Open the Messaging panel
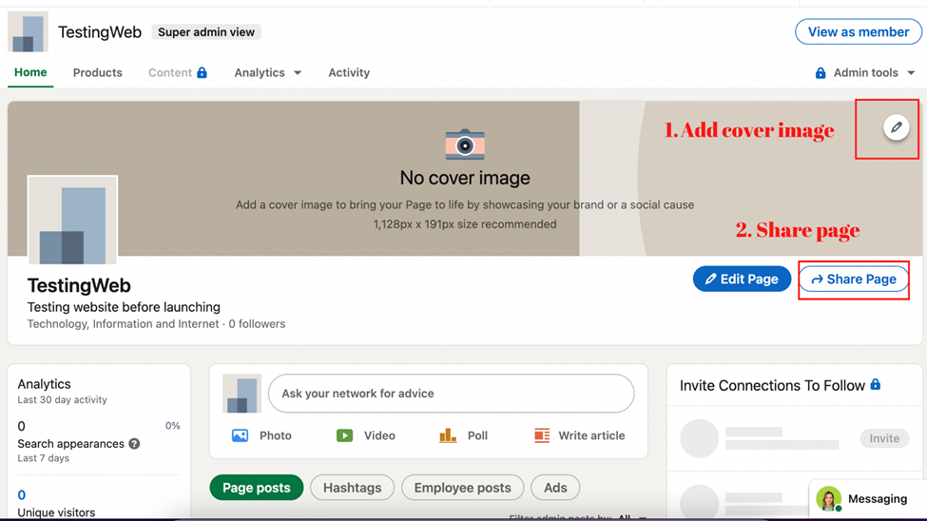 coord(867,498)
